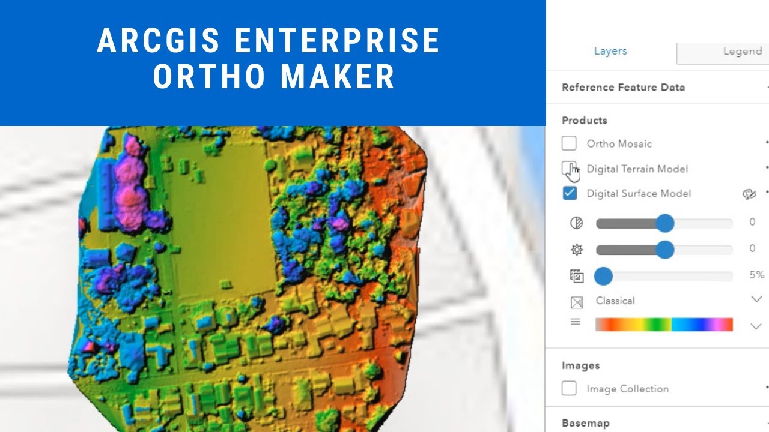This screenshot has height=432, width=769.
Task: Click the Classical stretch type text
Action: pos(615,301)
